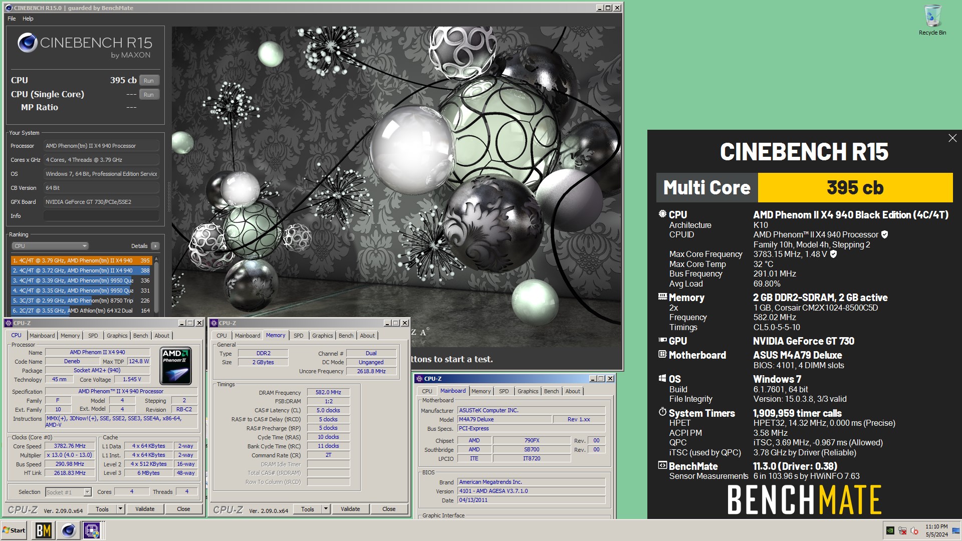Click the Processor field in Your System
This screenshot has height=541, width=962.
101,146
